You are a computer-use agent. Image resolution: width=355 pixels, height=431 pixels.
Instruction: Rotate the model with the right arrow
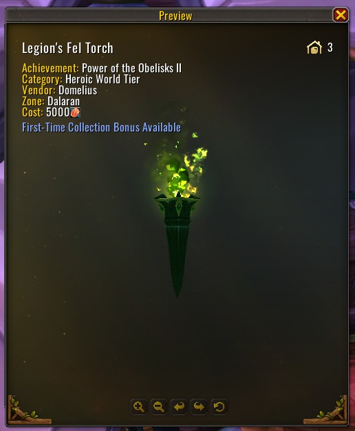199,406
